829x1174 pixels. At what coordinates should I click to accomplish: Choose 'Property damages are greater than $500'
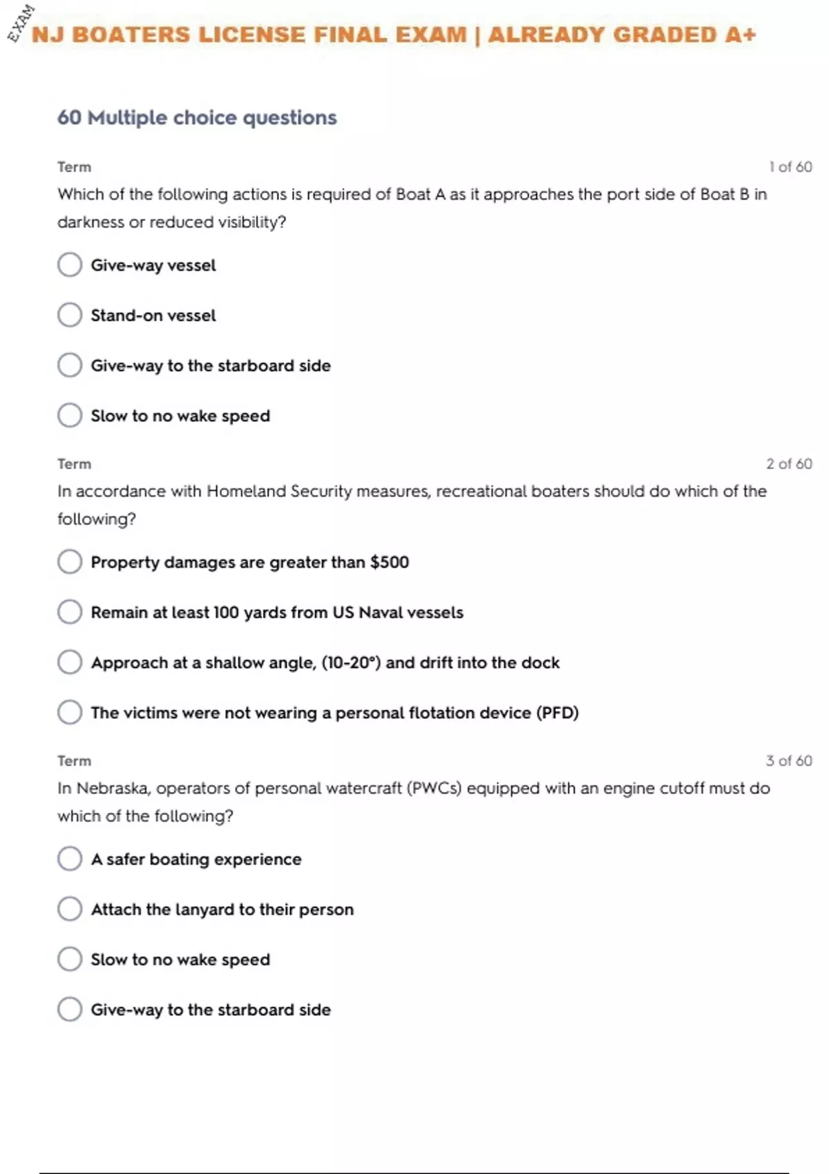coord(70,562)
